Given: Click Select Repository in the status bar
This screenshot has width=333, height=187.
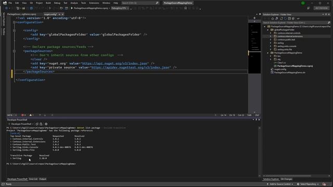Looking at the screenshot, I should tap(308, 184).
